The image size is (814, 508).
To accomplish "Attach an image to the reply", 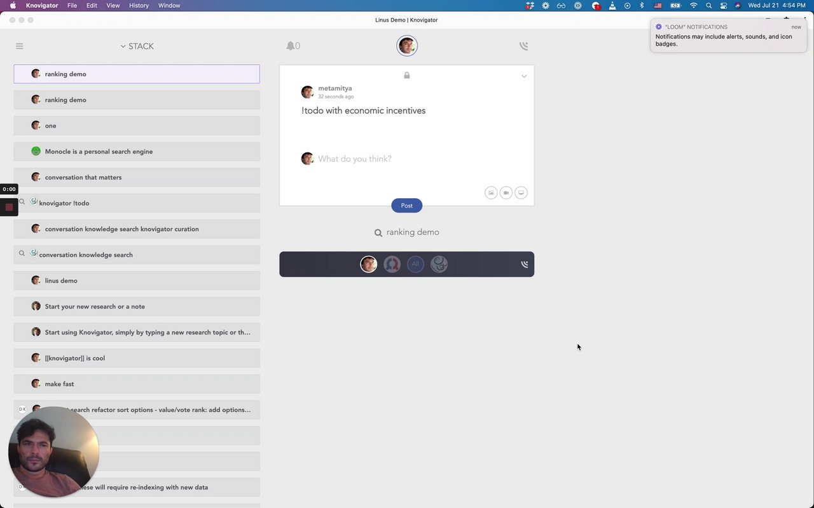I will tap(491, 192).
